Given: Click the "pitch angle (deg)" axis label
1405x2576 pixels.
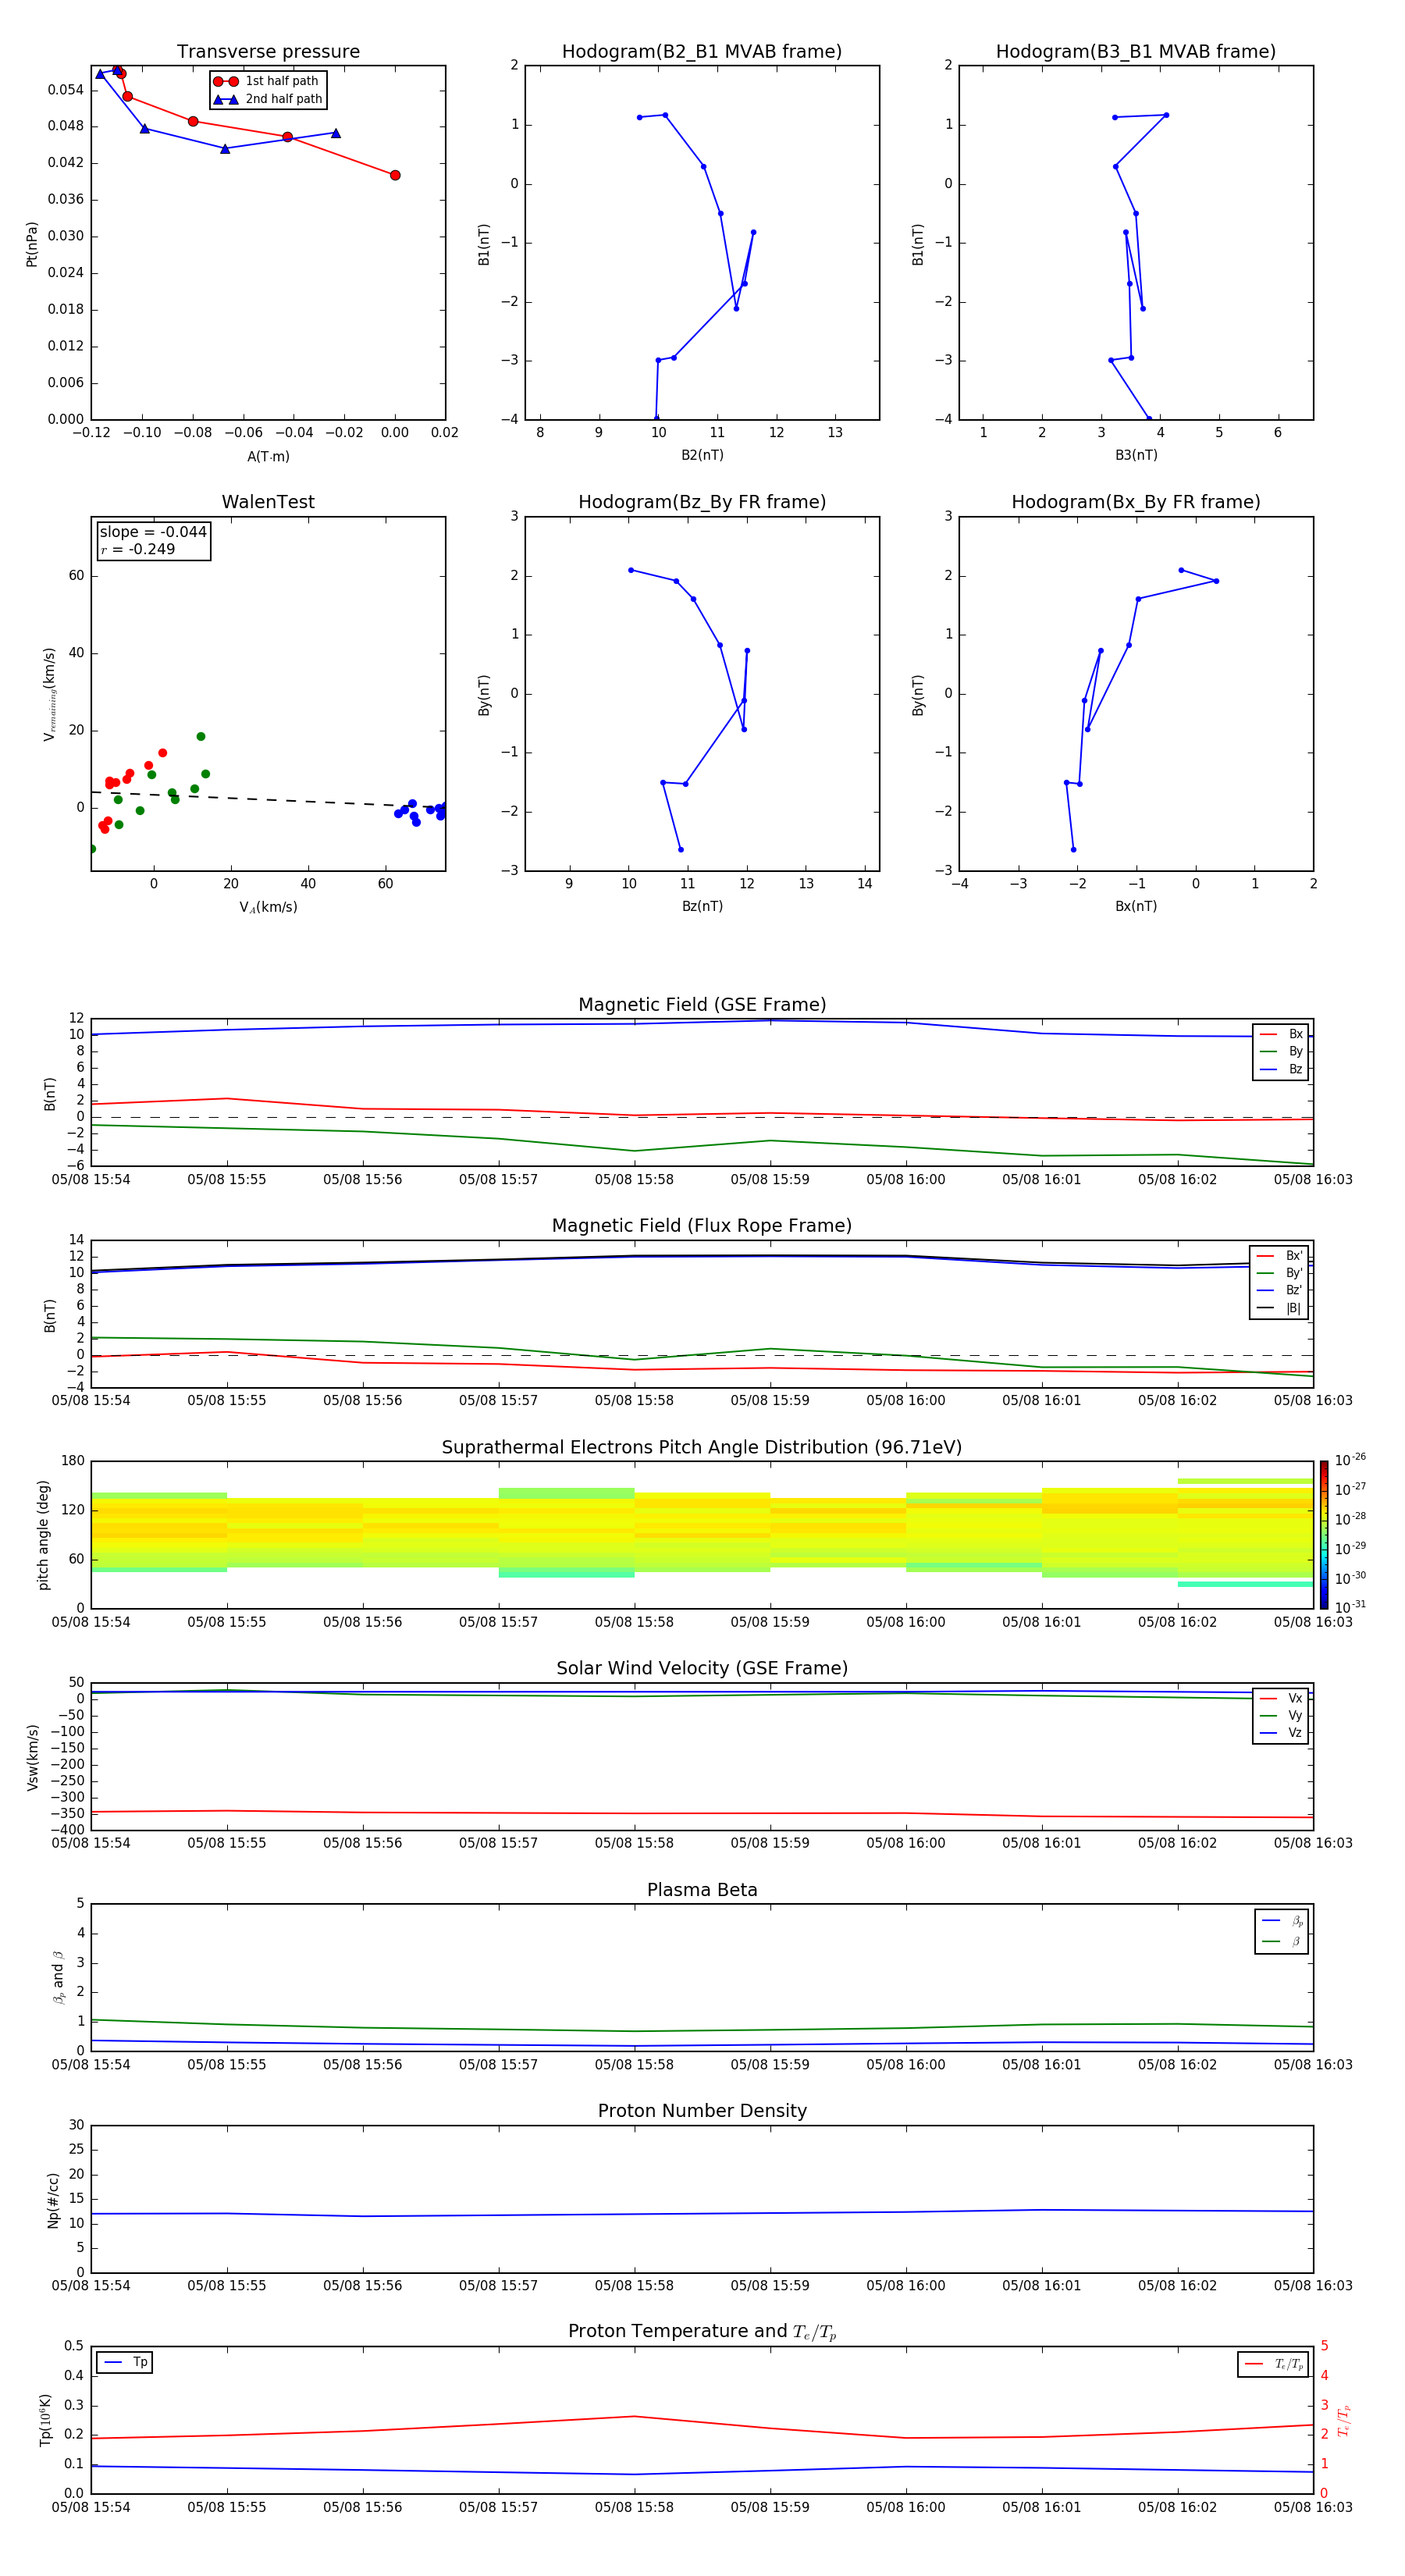Looking at the screenshot, I should (43, 1535).
